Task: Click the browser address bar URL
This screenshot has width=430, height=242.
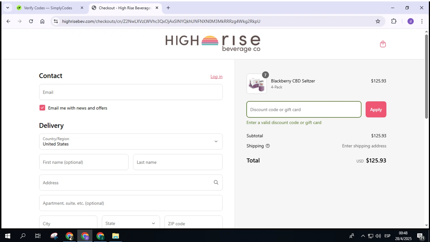Action: [x=161, y=21]
